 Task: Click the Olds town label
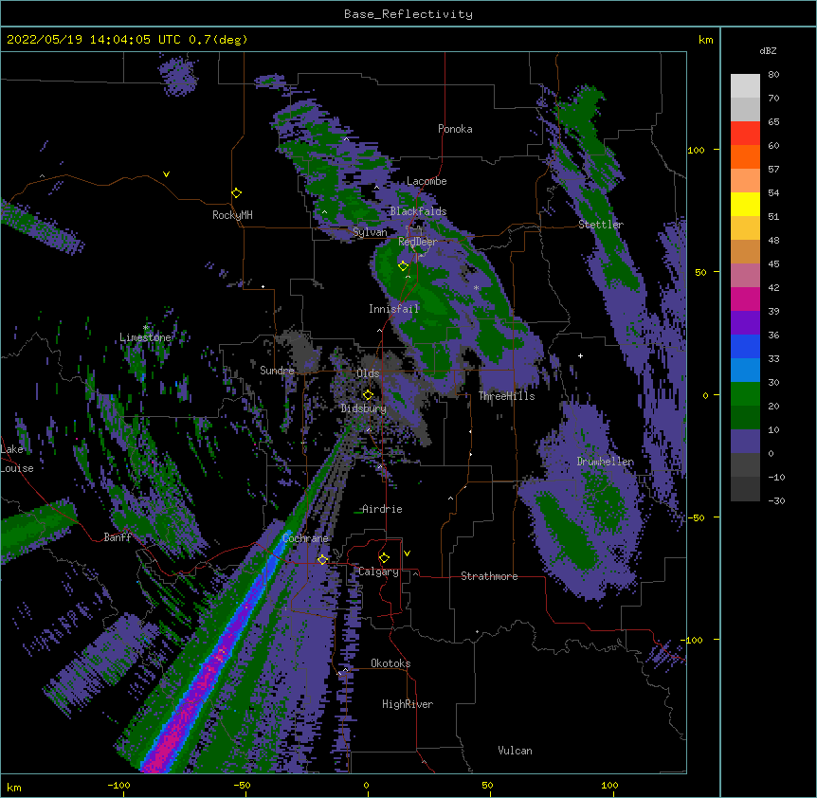coord(368,373)
